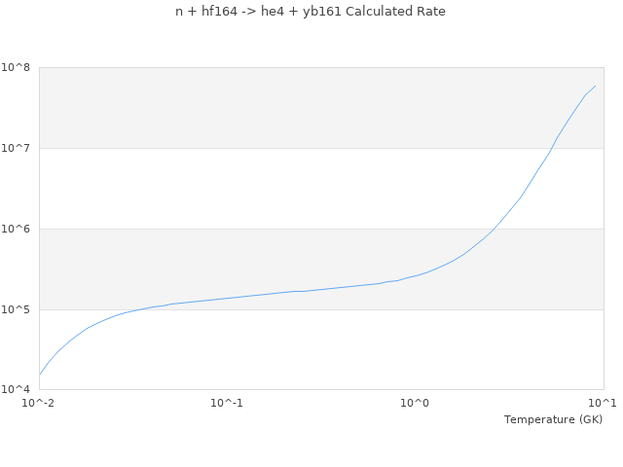This screenshot has height=467, width=623.
Task: Click the top-left corner of the plot area
Action: point(39,67)
